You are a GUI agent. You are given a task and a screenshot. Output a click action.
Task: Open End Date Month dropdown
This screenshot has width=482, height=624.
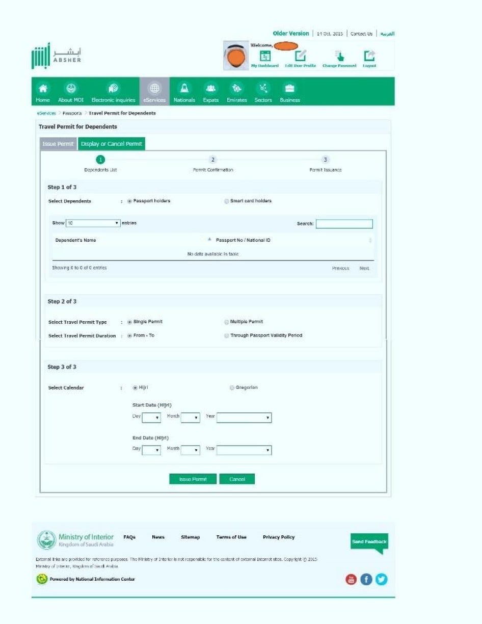tap(190, 451)
